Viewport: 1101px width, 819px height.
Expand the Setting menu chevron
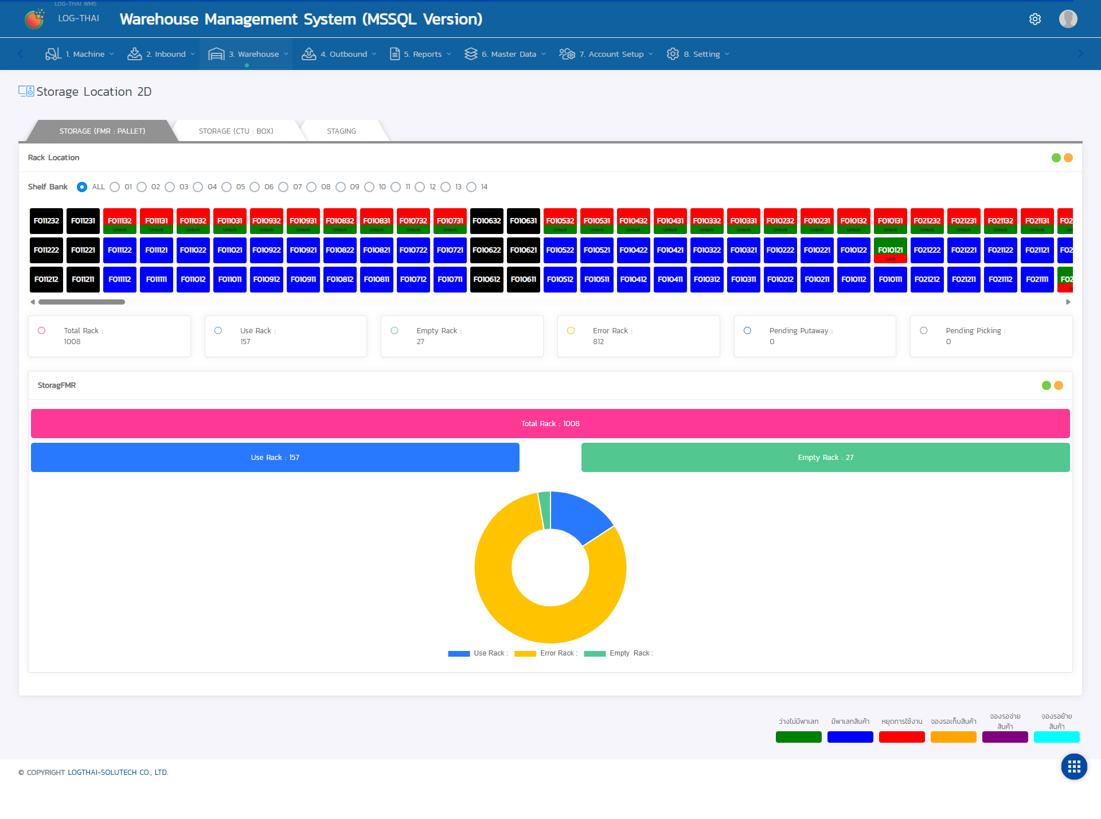pos(727,54)
